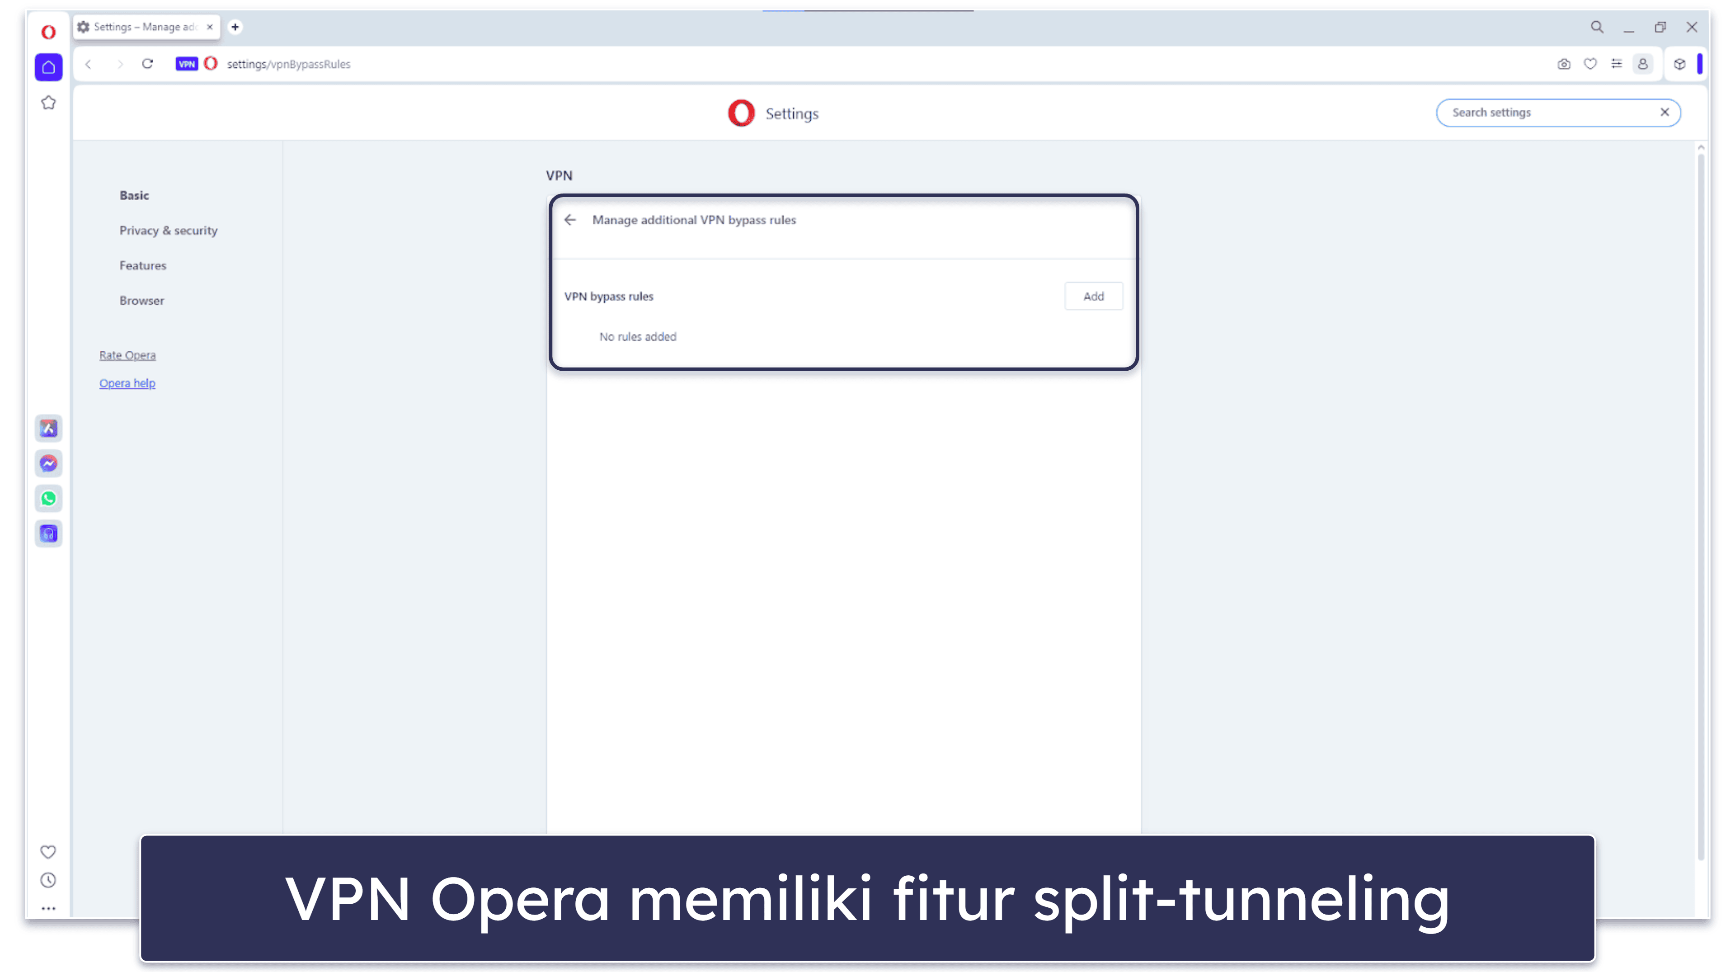Open the Bookmarks star in sidebar

click(48, 103)
